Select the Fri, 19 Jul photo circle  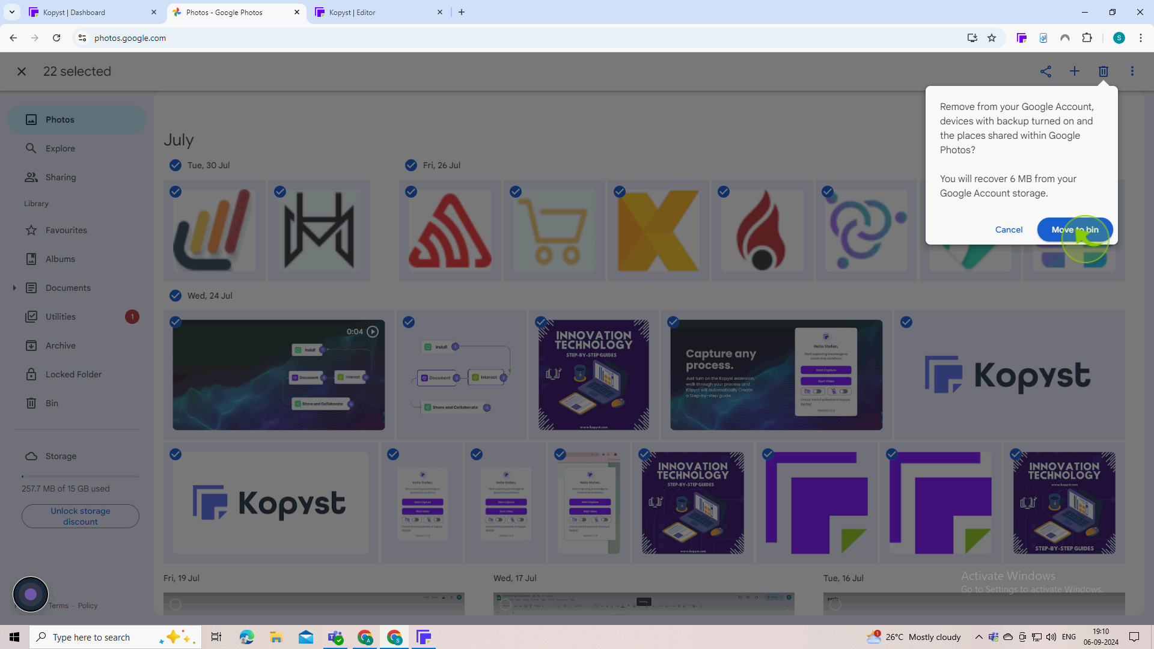click(x=175, y=605)
